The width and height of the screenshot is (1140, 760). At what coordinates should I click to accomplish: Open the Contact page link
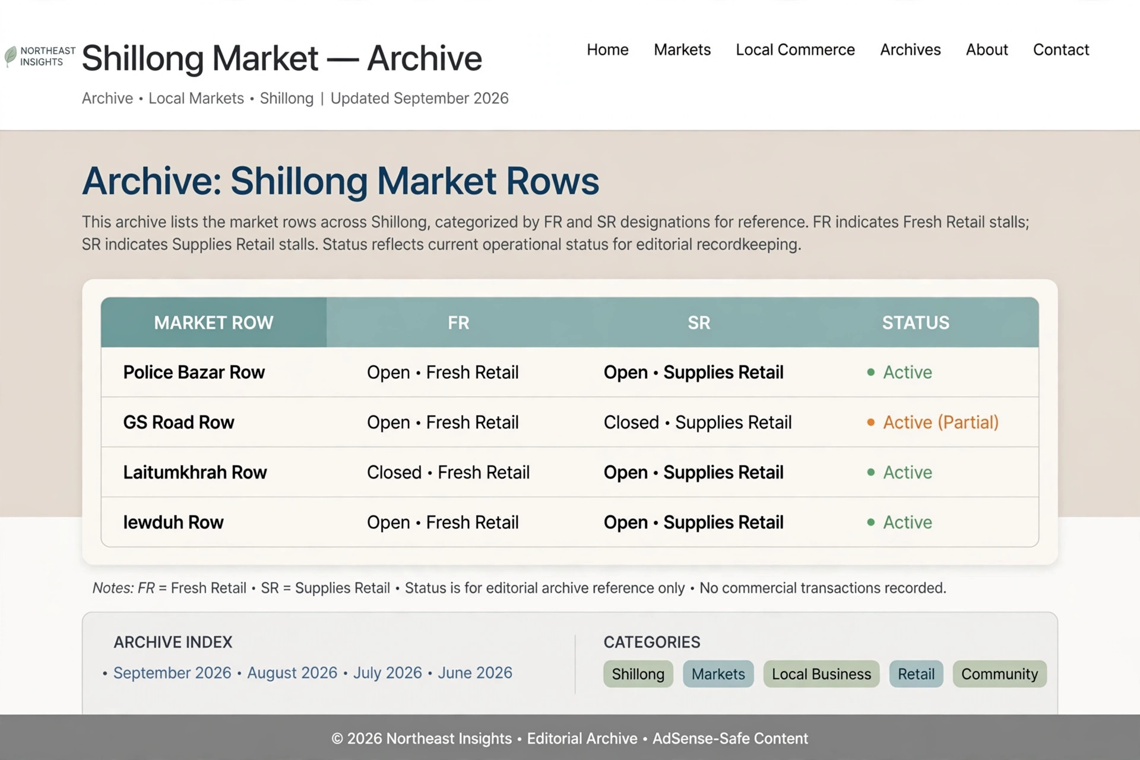point(1061,50)
